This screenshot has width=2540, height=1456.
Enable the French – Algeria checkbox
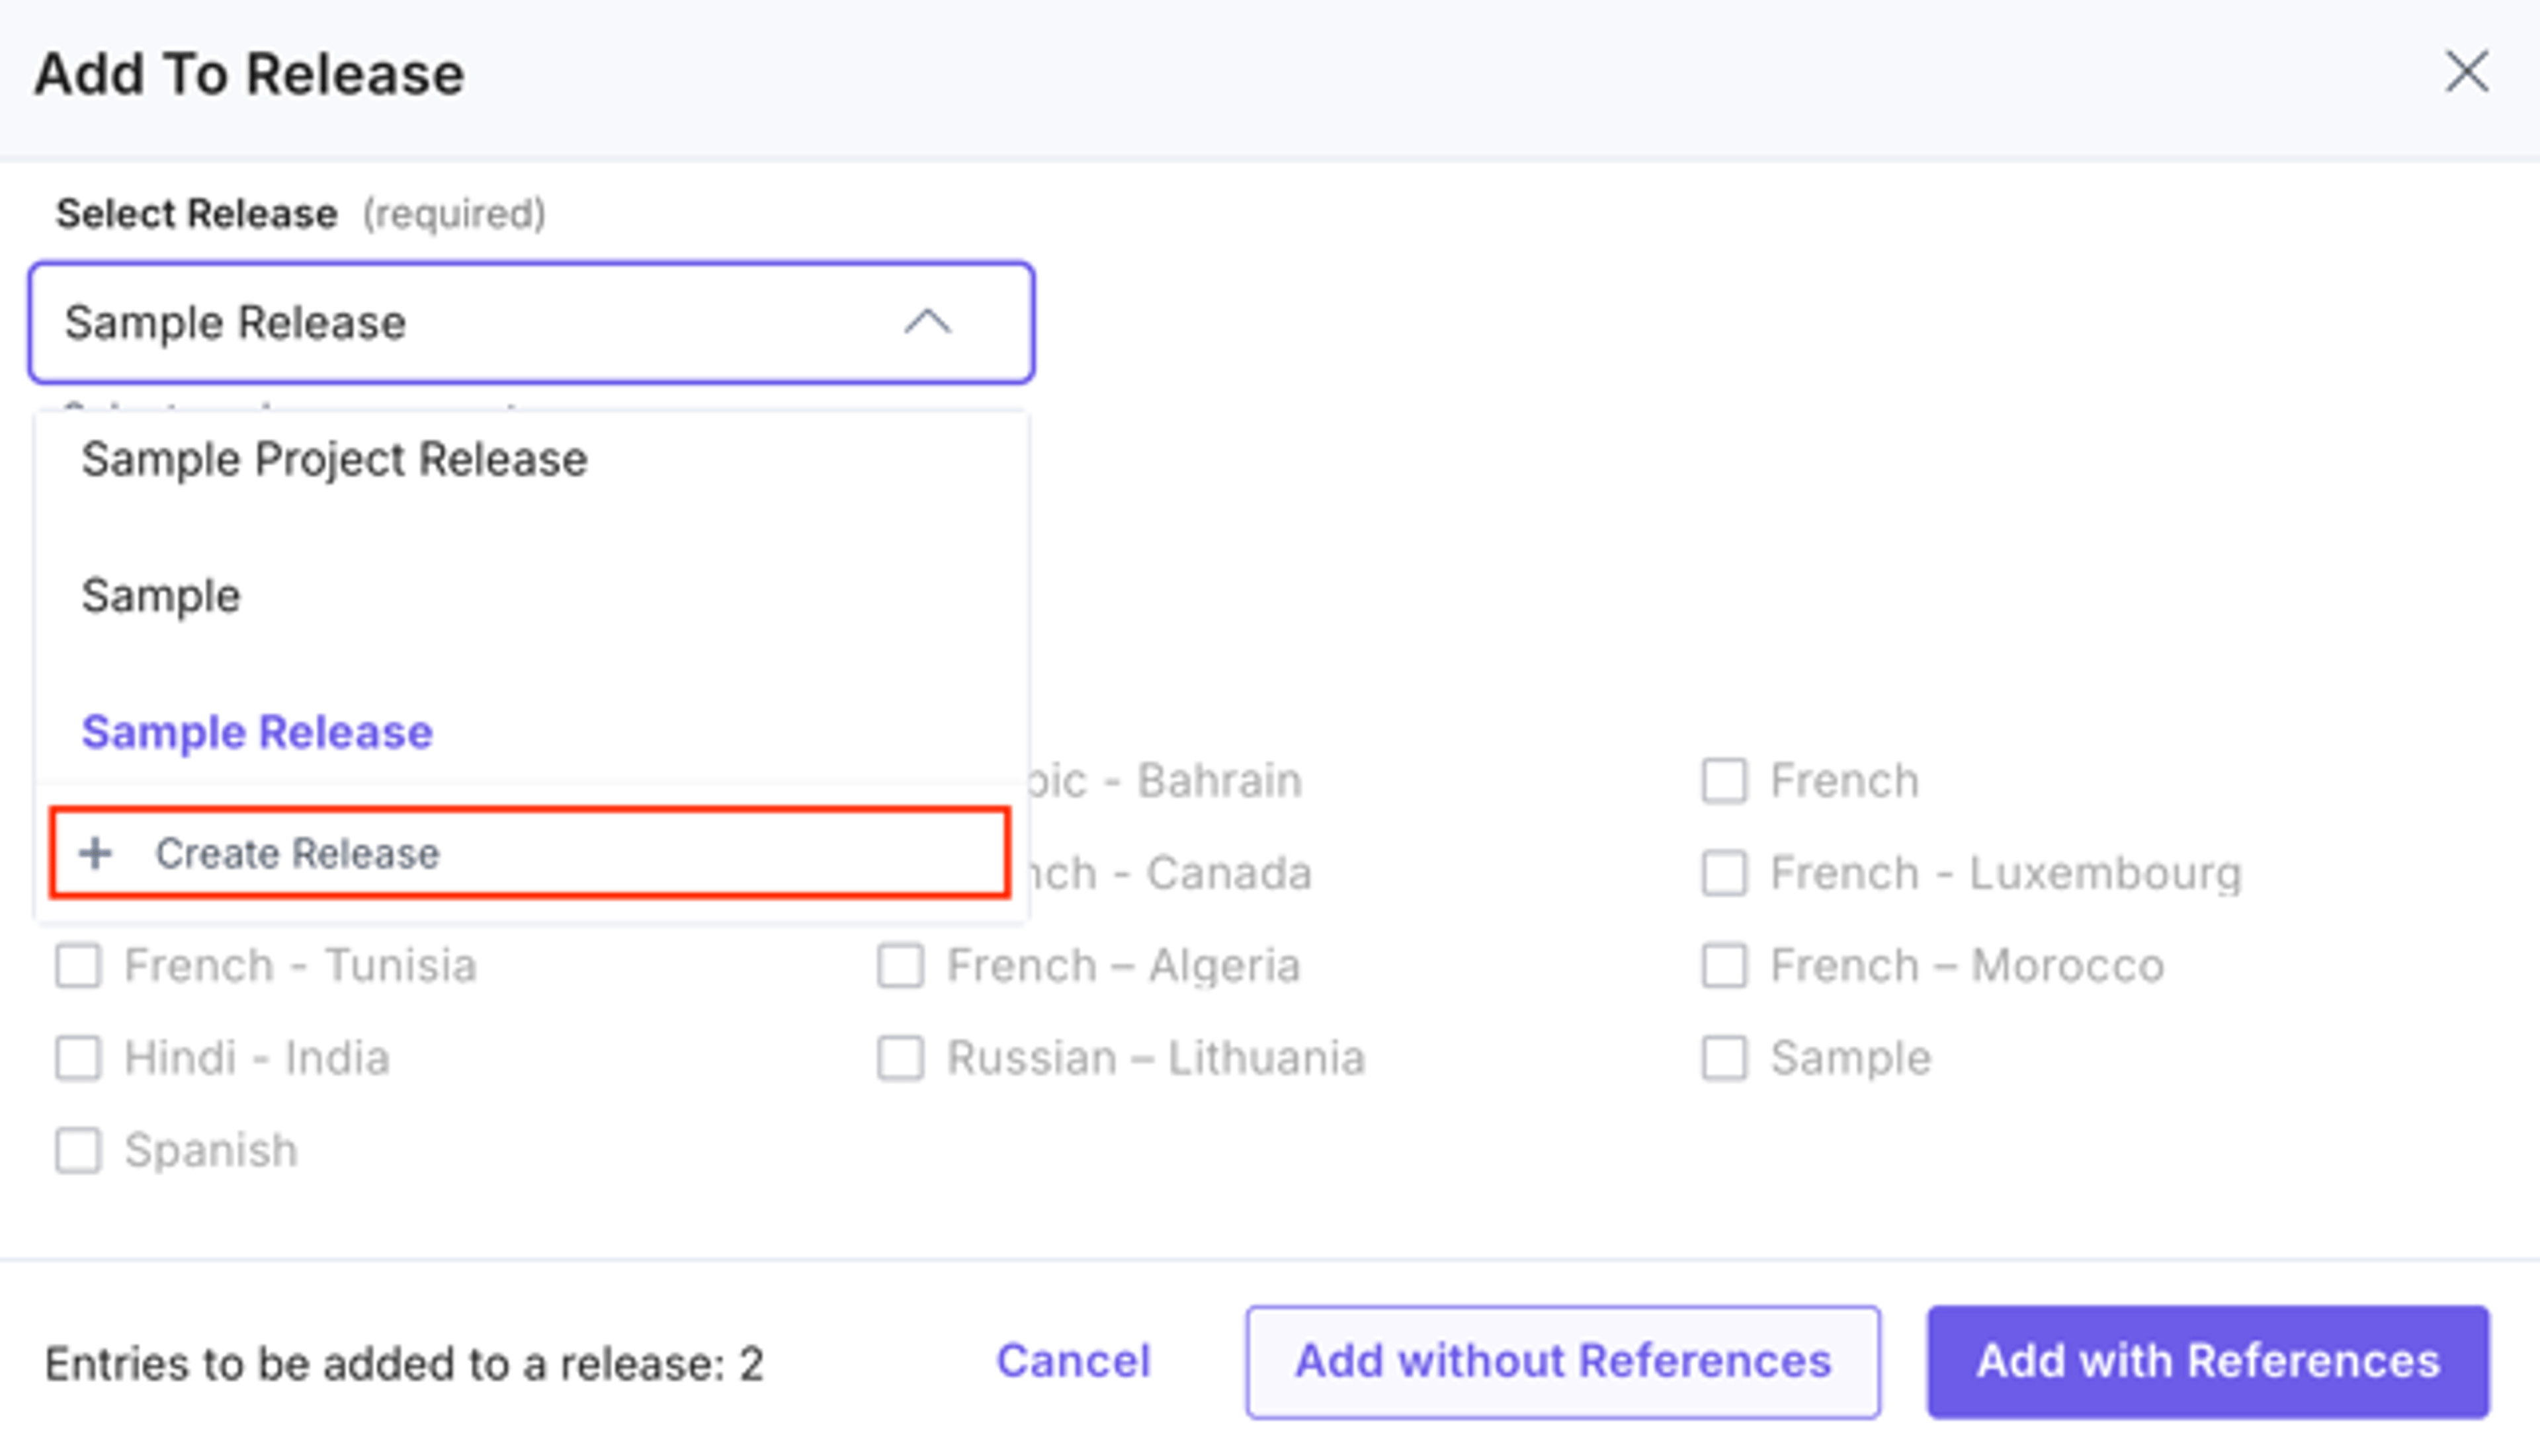pyautogui.click(x=900, y=965)
